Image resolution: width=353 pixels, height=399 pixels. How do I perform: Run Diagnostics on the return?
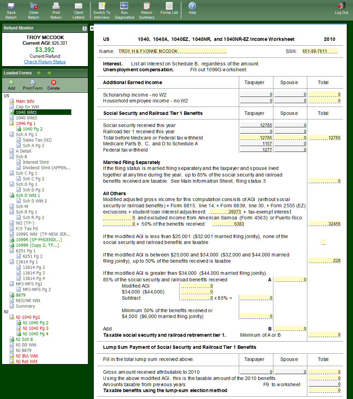click(x=124, y=10)
